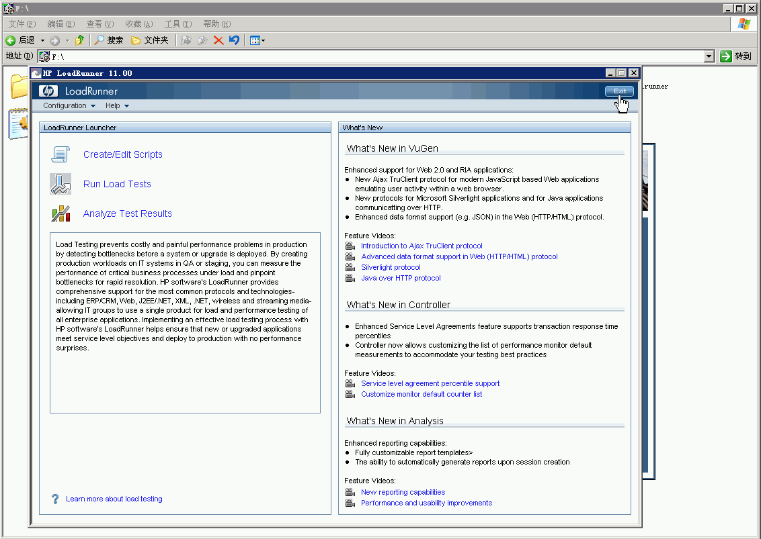Open Silverlight protocol video link
The width and height of the screenshot is (761, 539).
click(391, 267)
